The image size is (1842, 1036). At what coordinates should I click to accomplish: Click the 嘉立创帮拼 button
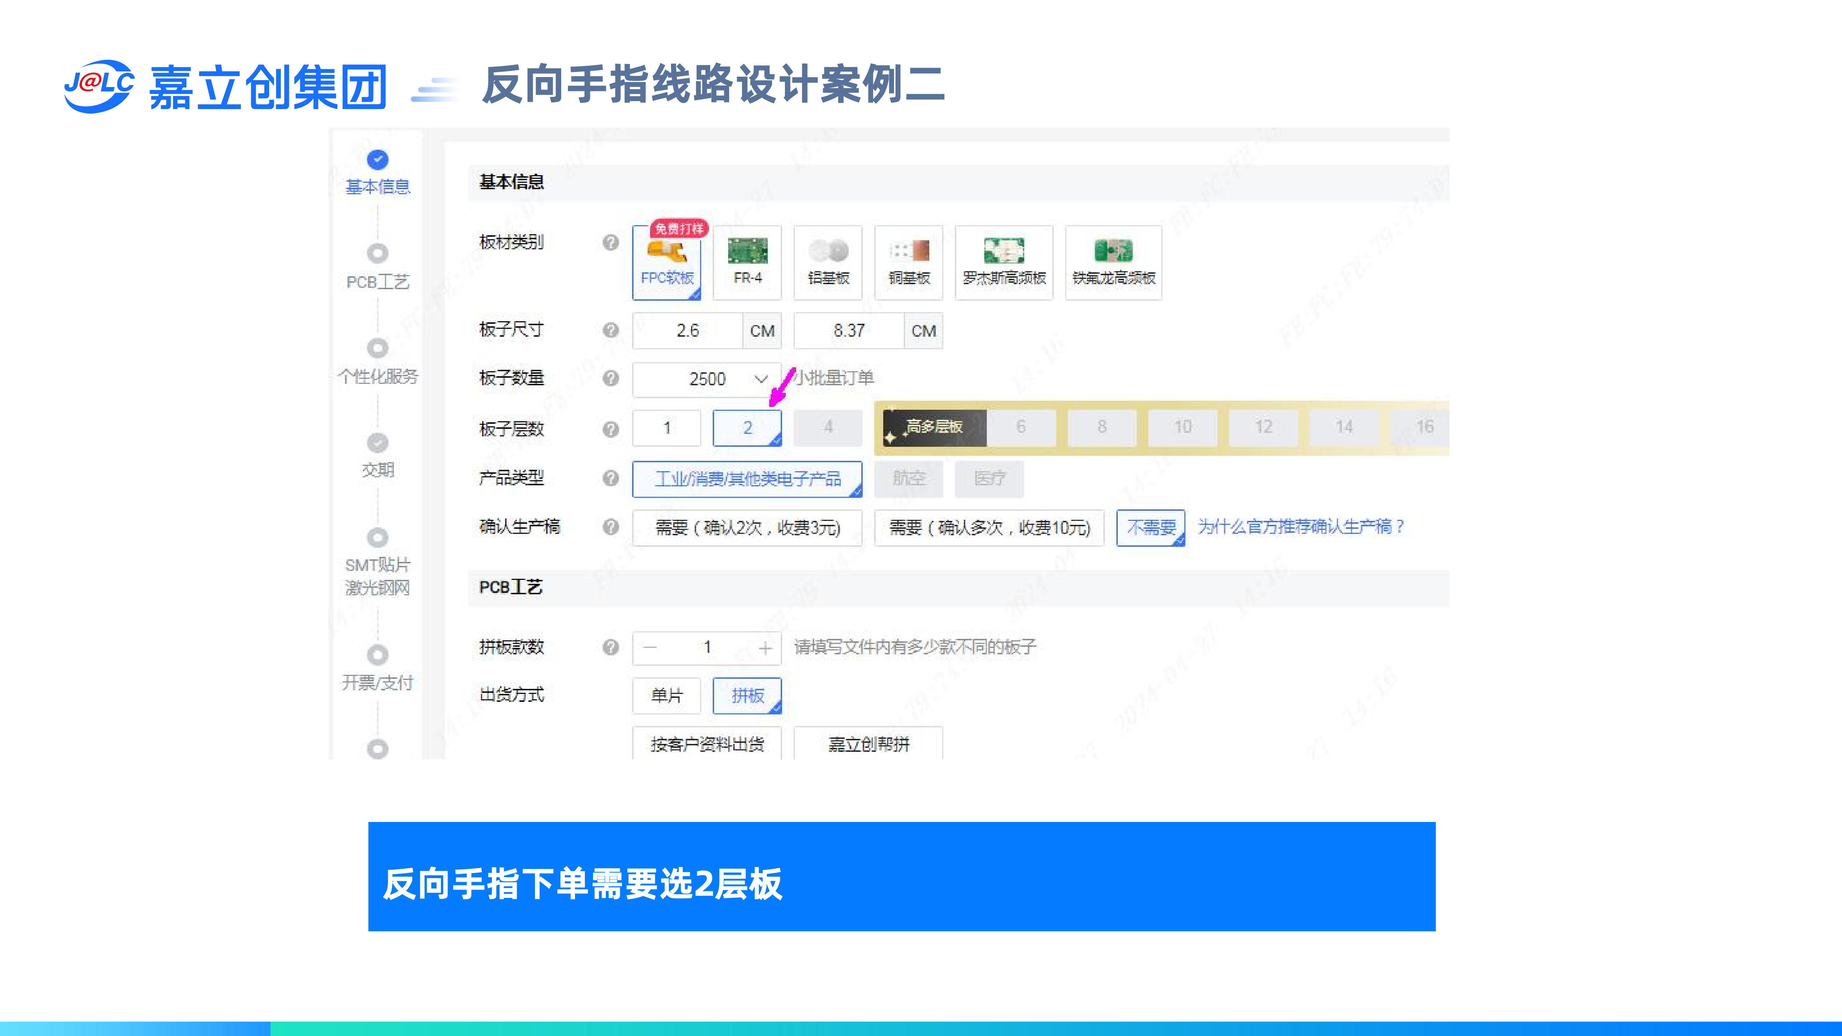868,744
